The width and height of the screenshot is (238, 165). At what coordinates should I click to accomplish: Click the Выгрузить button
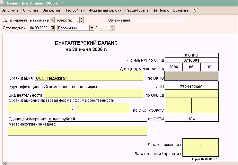click(x=51, y=10)
